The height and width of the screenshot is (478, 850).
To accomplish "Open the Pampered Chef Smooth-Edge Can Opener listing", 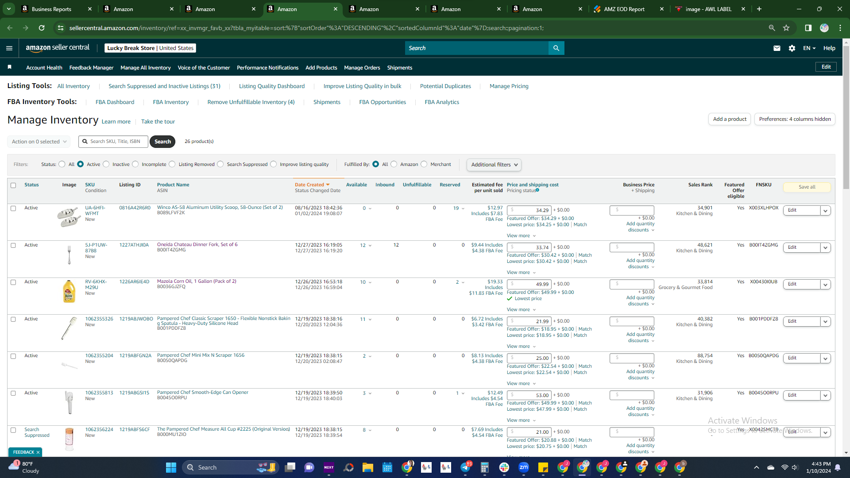I will [203, 393].
